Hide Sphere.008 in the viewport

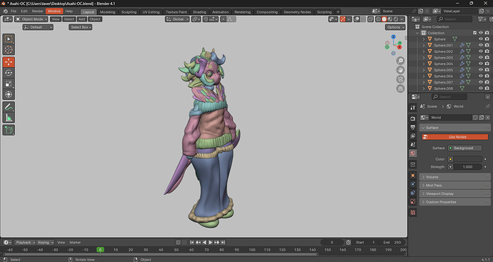point(480,89)
